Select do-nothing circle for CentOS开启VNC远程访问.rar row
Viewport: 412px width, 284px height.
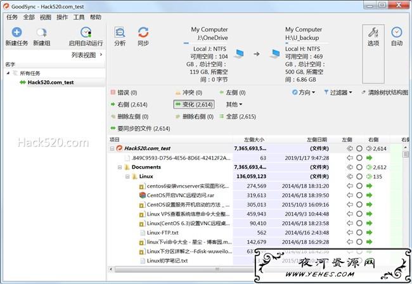pyautogui.click(x=359, y=195)
